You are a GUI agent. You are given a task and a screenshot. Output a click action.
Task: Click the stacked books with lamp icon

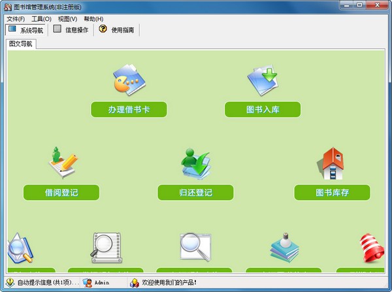pos(285,247)
